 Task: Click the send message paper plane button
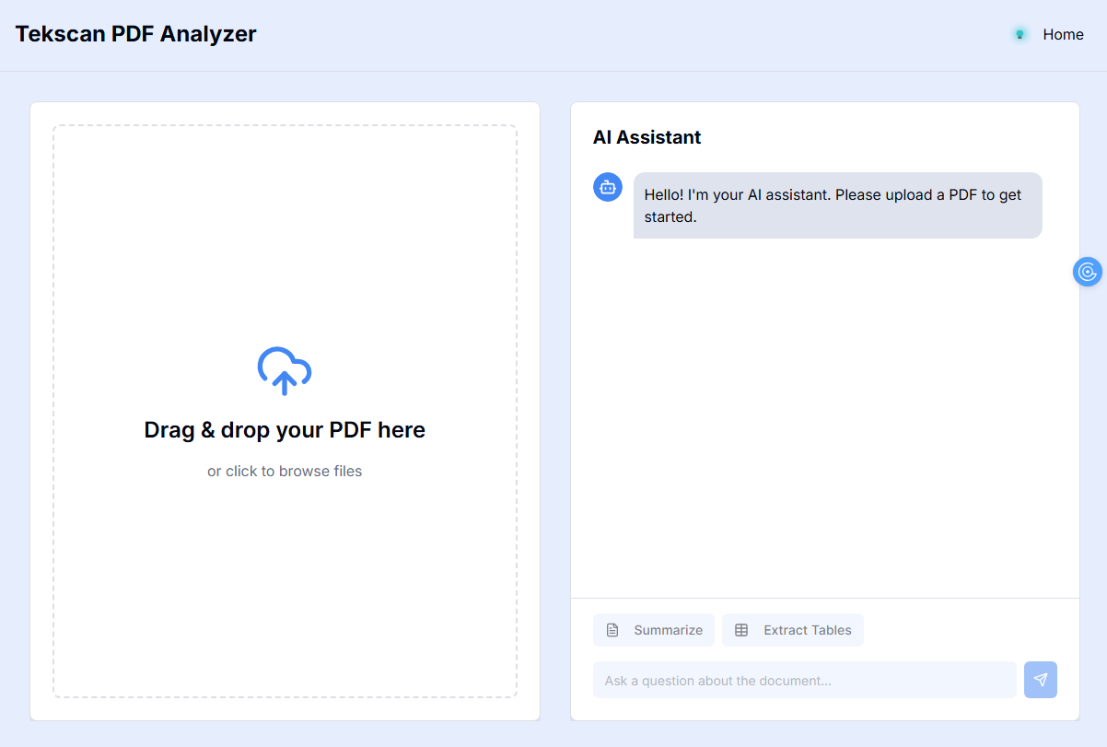1041,680
